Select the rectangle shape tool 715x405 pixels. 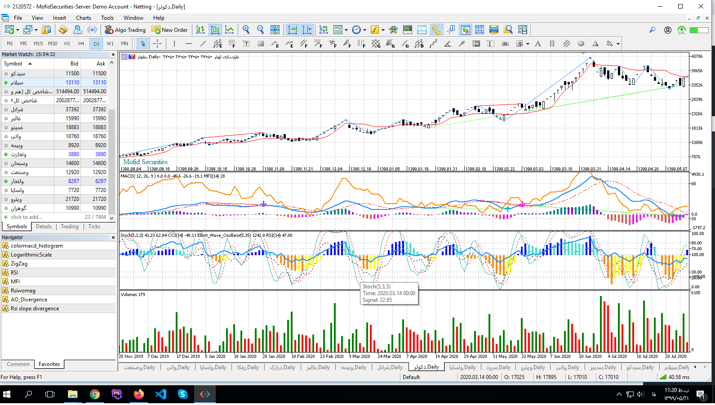(x=261, y=44)
